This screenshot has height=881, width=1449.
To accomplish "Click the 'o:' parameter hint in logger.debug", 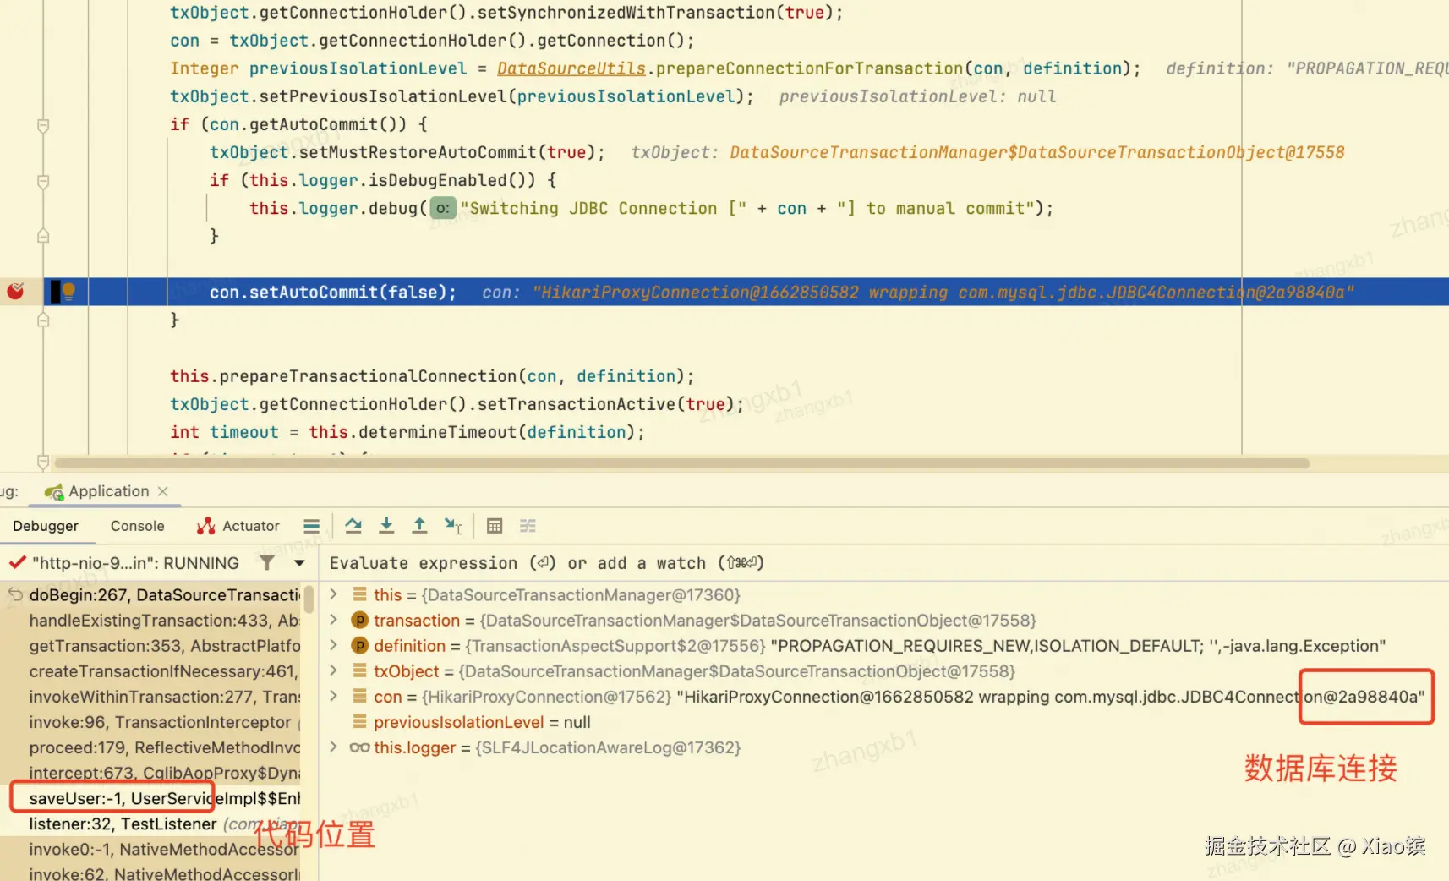I will [x=443, y=208].
